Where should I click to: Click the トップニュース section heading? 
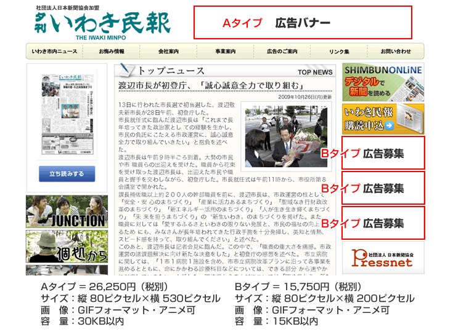point(171,71)
